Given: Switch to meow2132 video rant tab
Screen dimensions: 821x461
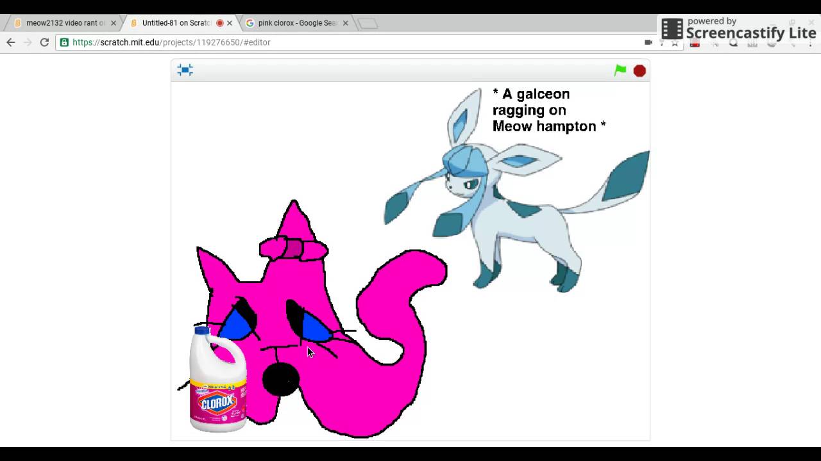Looking at the screenshot, I should [x=65, y=23].
